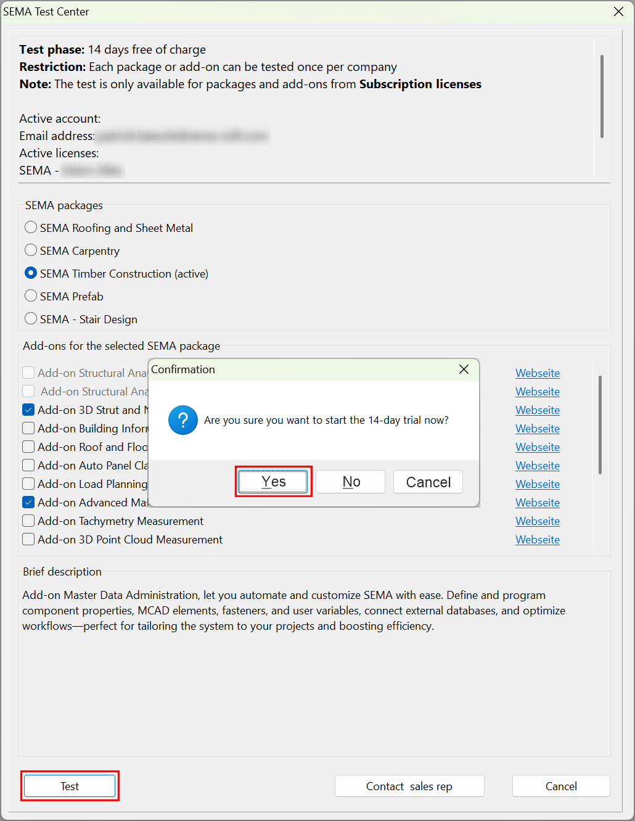Cancel the Confirmation dialog
Screen dimensions: 635x821
(x=428, y=482)
